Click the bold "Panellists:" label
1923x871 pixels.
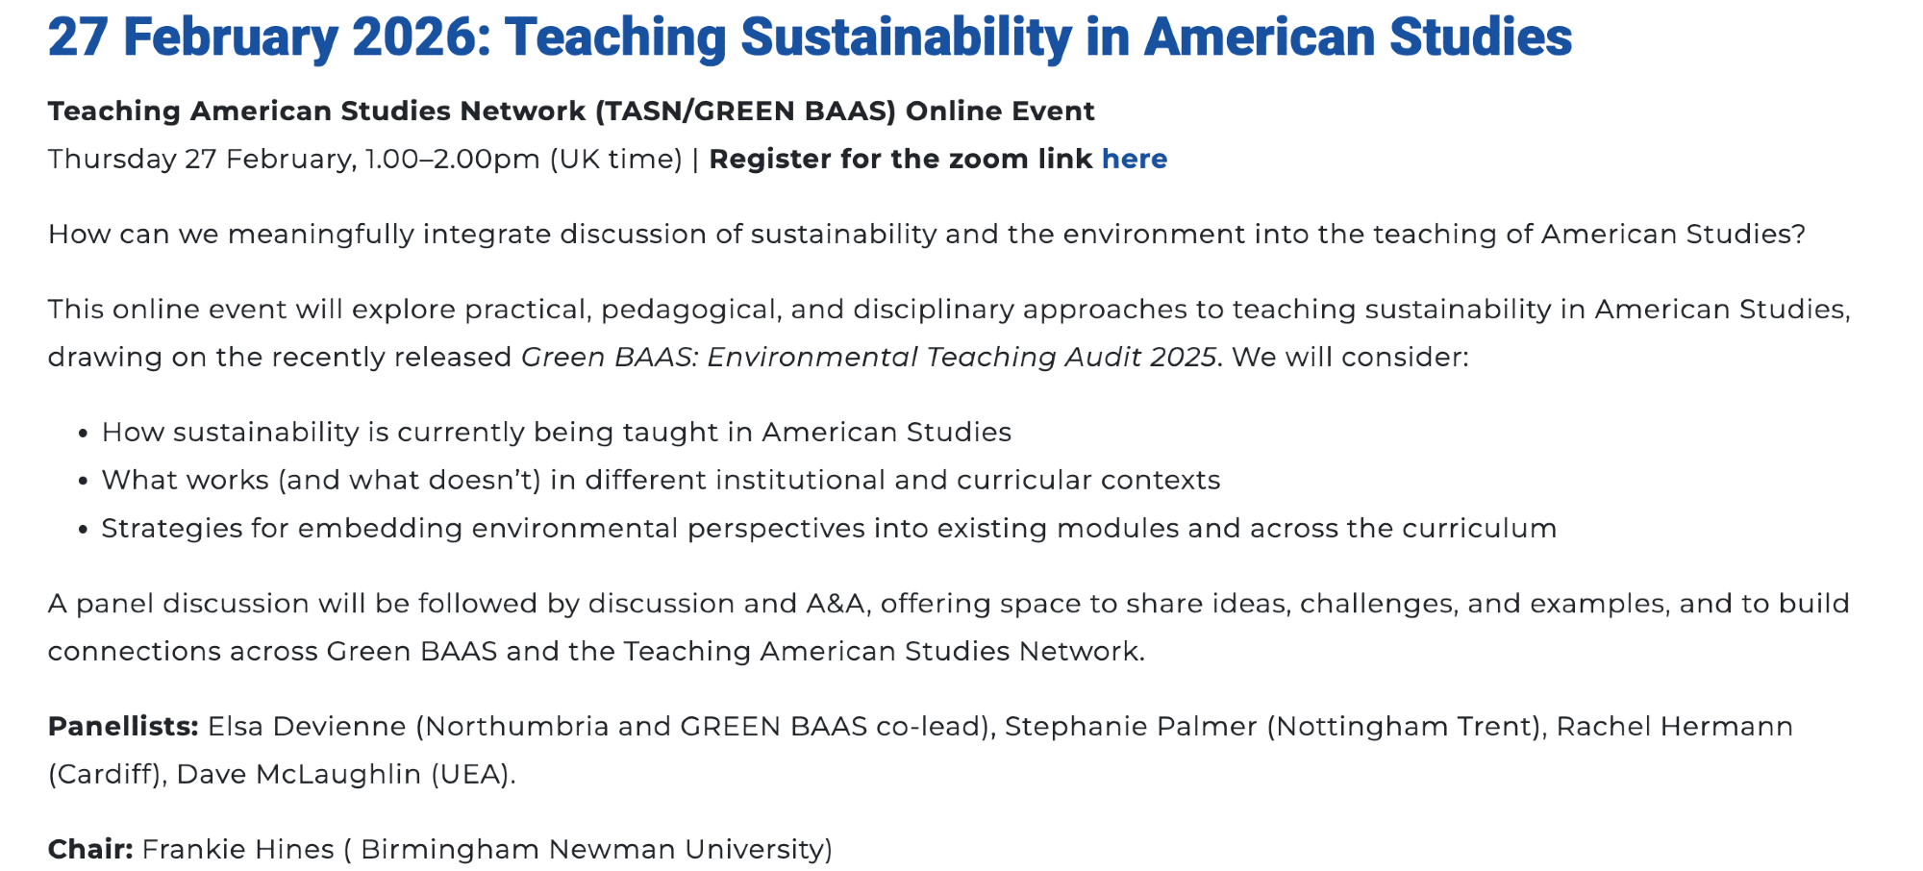point(123,727)
